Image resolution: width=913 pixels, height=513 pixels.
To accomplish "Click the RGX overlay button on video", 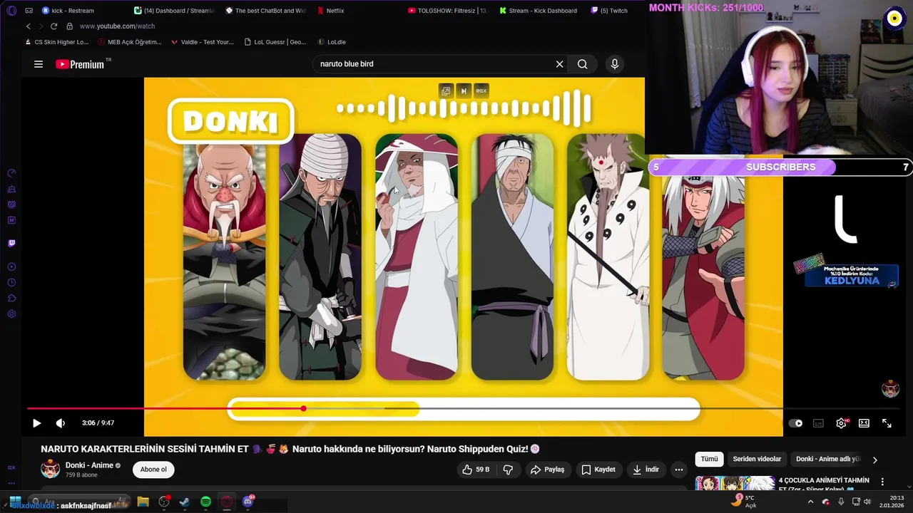I will point(481,90).
